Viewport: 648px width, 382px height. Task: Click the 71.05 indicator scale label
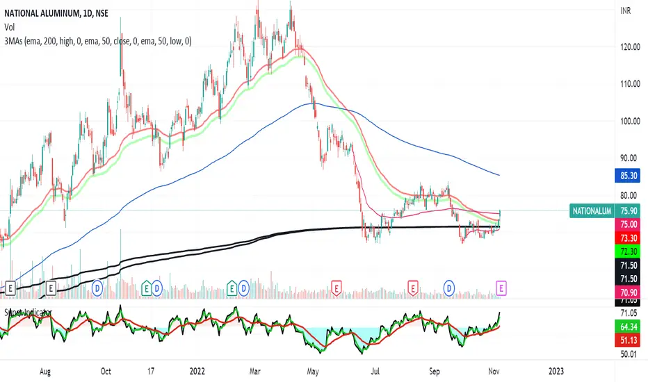[629, 313]
